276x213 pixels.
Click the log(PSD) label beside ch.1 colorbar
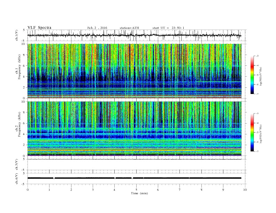click(x=261, y=76)
